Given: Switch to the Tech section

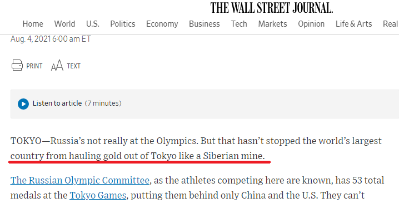Looking at the screenshot, I should (239, 24).
